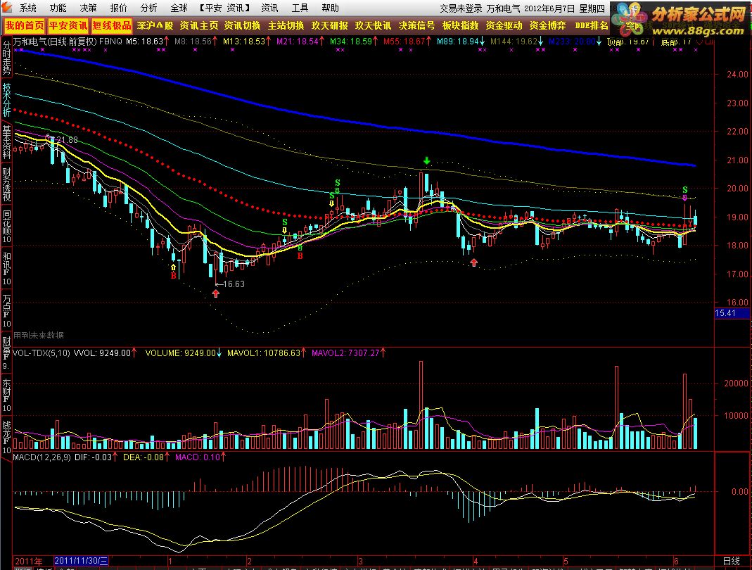Switch to the 财务透视 side tab

[x=6, y=184]
